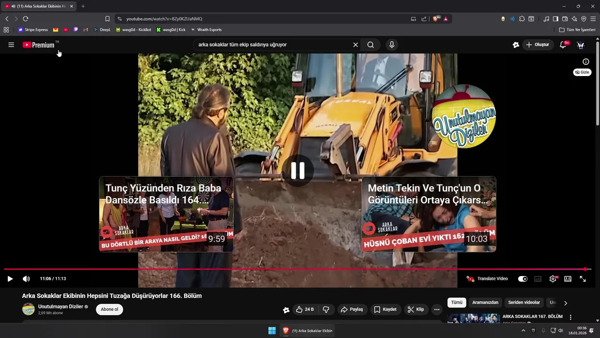Open Brave Leo AI sparkle icon
The height and width of the screenshot is (338, 600).
574,19
